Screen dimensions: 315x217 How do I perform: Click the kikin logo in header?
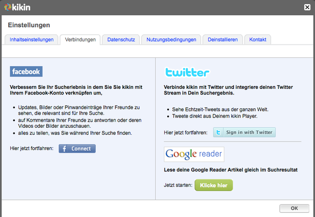click(17, 7)
